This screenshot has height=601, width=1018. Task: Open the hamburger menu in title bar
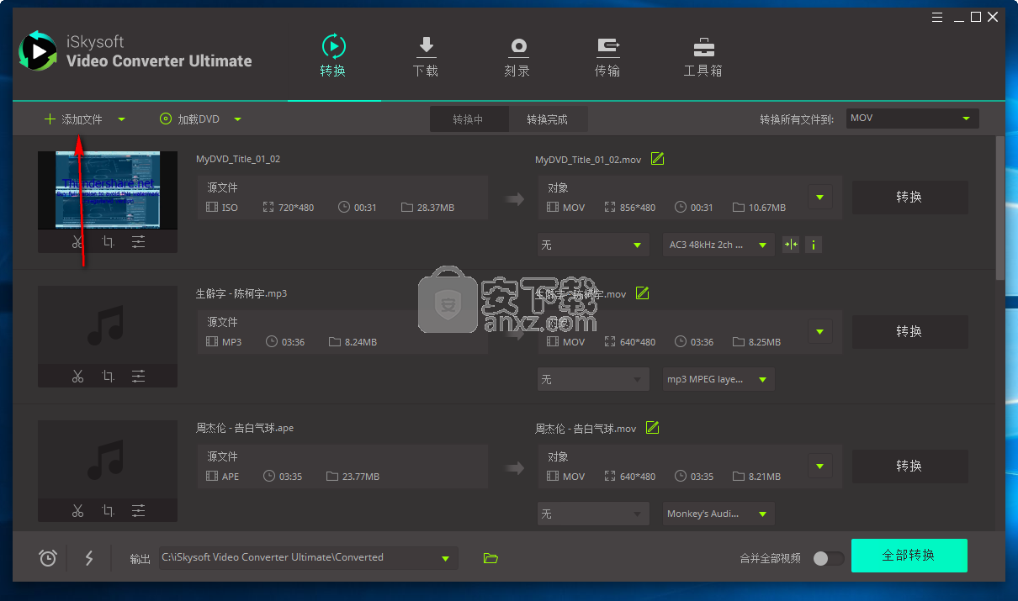(x=938, y=17)
